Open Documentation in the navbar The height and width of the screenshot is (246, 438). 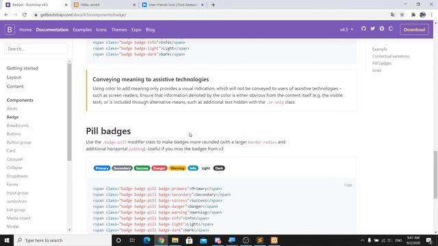click(x=52, y=29)
